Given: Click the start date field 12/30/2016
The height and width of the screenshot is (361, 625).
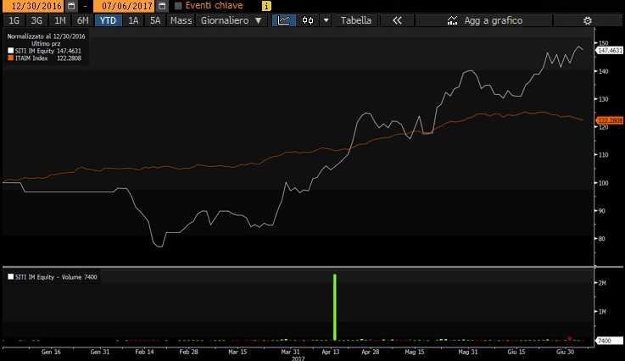Looking at the screenshot, I should pyautogui.click(x=32, y=6).
